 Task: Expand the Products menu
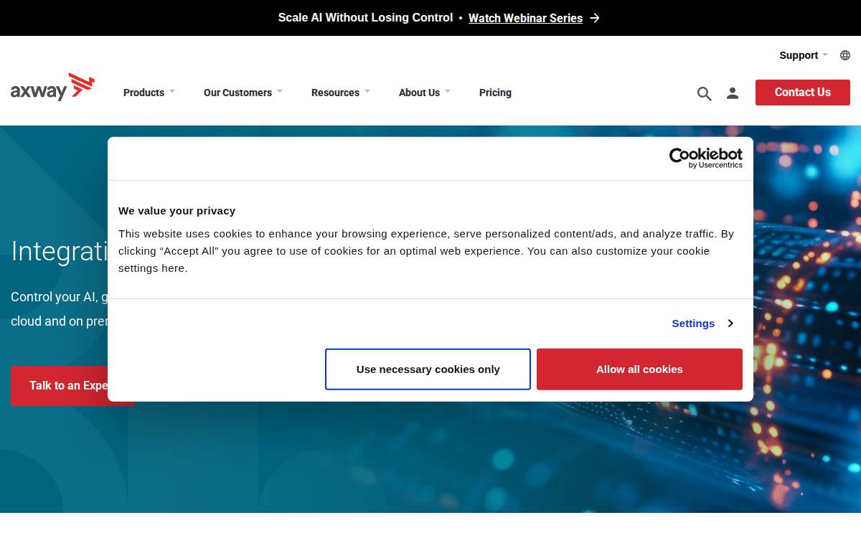click(x=149, y=93)
